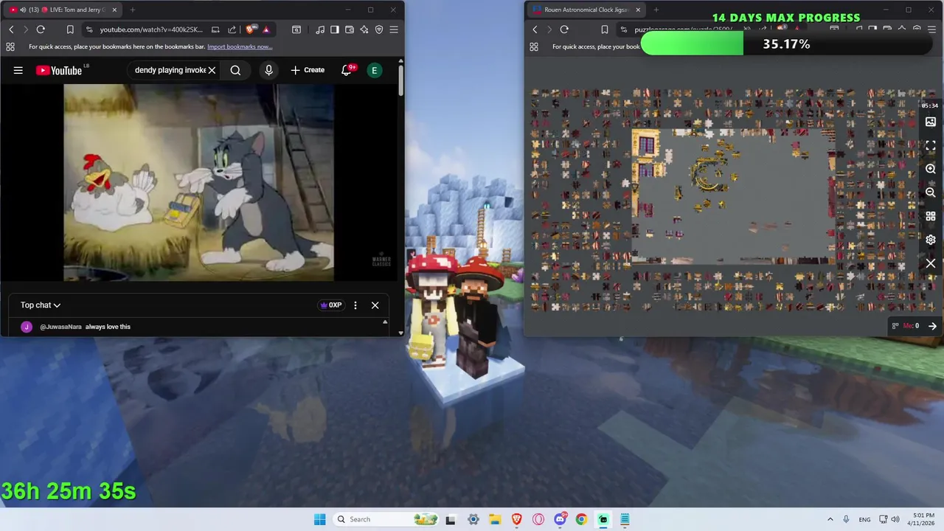
Task: Close the Rouen Astronomical Clock tab
Action: (638, 10)
